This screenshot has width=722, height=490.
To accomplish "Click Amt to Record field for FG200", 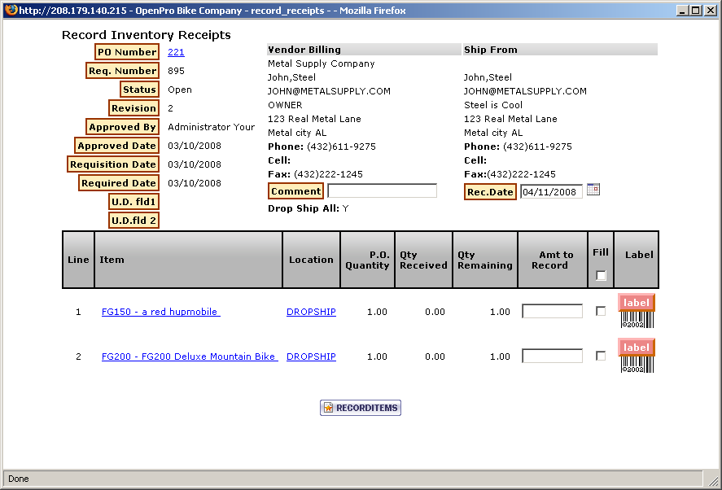I will [552, 356].
